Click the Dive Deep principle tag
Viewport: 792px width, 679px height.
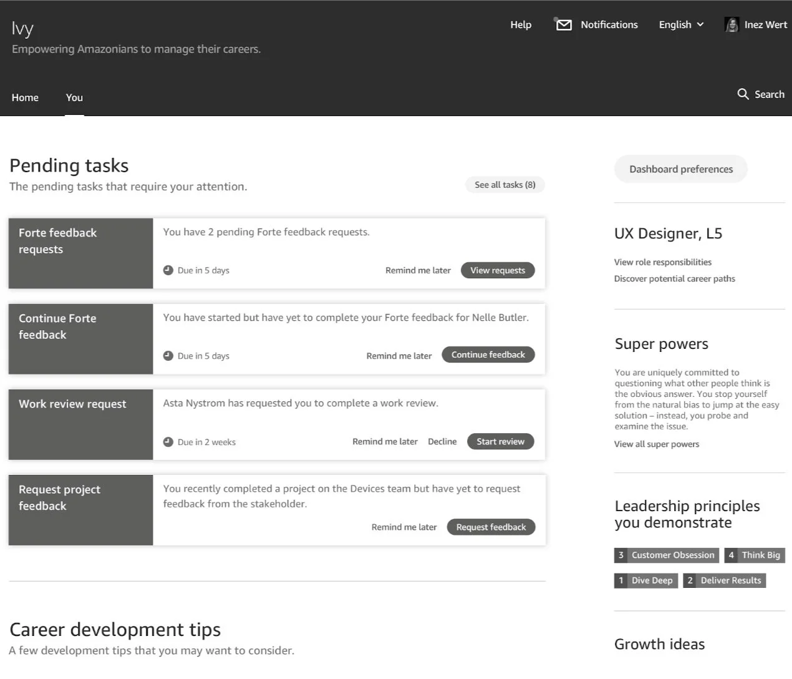tap(646, 580)
